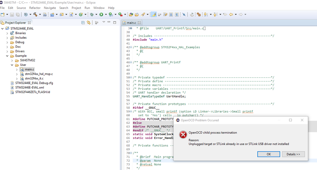
Task: Navigate Back with the yellow arrow
Action: click(231, 15)
